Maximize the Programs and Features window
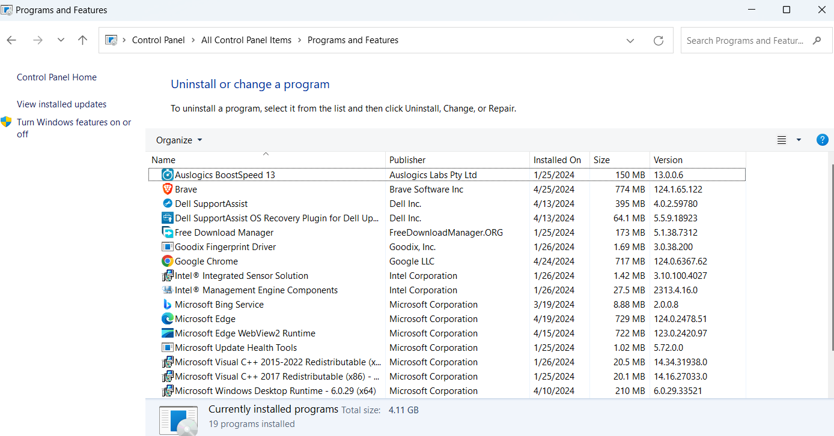 [787, 10]
